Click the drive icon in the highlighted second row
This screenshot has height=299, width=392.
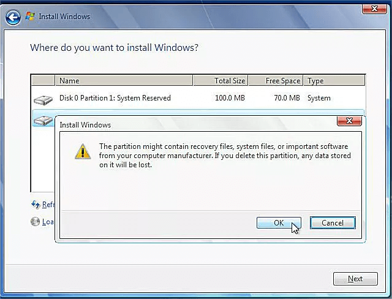click(43, 120)
